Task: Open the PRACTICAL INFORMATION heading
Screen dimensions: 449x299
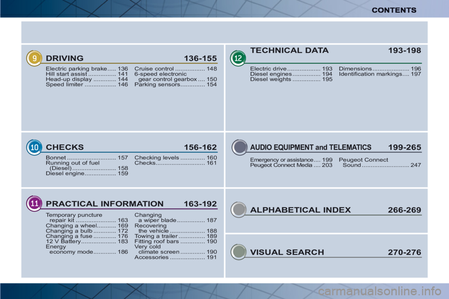Action: [x=105, y=204]
